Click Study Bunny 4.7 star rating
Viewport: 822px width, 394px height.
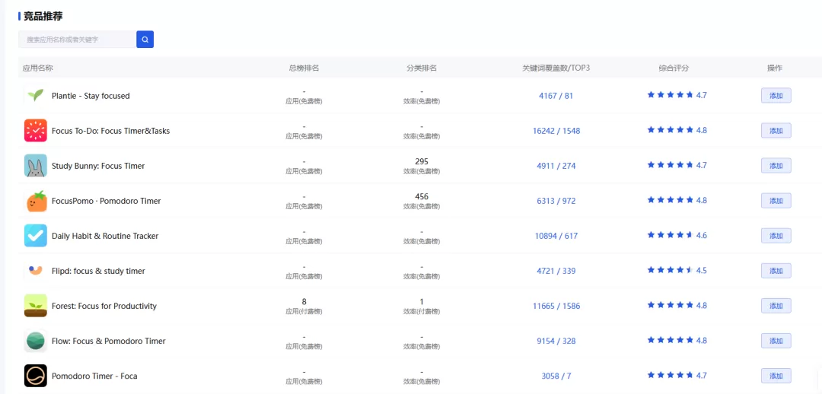click(x=677, y=165)
